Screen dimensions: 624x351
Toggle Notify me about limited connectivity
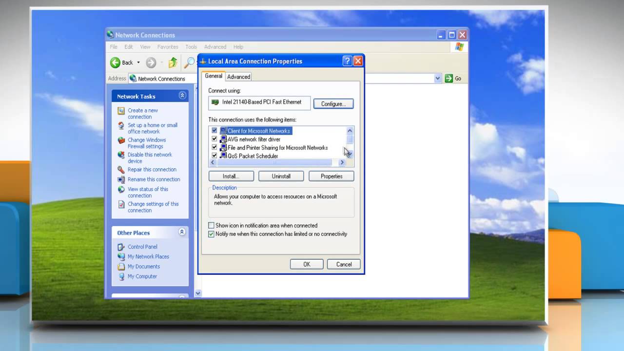point(211,234)
